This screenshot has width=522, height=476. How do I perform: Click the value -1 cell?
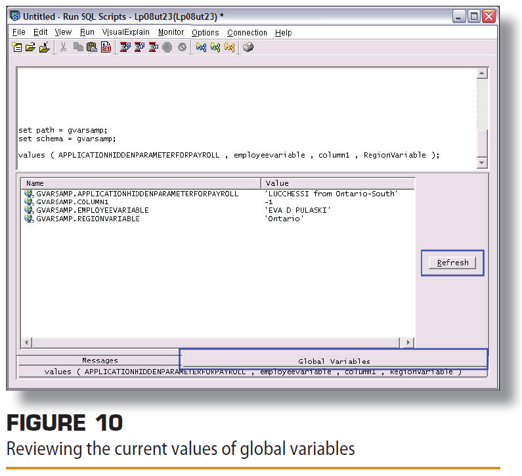pyautogui.click(x=269, y=202)
